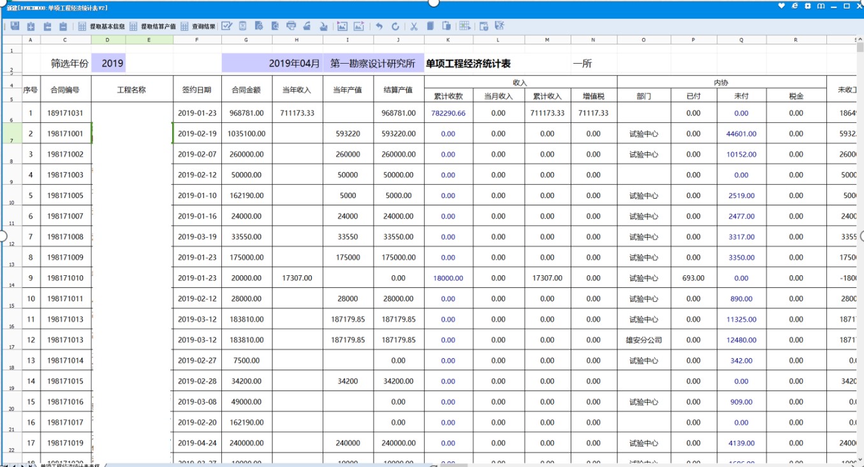Click the document gear icon in toolbar
Image resolution: width=864 pixels, height=467 pixels.
click(259, 26)
